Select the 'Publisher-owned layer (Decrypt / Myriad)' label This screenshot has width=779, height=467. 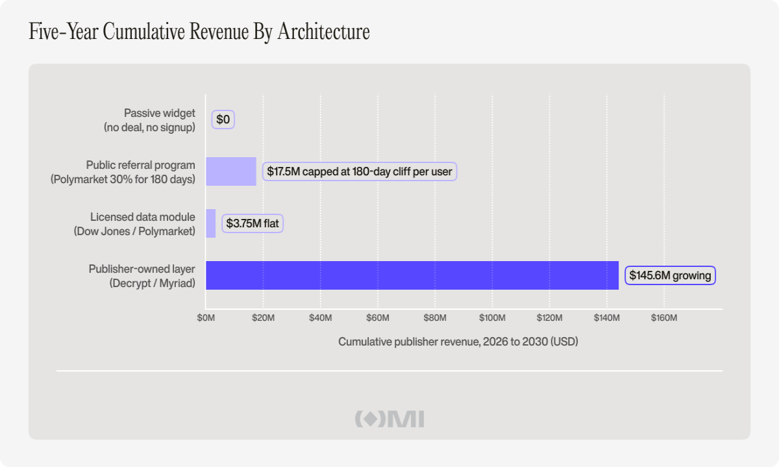point(142,276)
